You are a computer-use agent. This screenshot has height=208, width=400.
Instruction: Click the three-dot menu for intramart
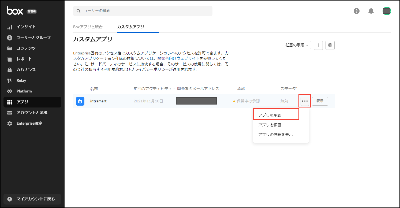[305, 101]
